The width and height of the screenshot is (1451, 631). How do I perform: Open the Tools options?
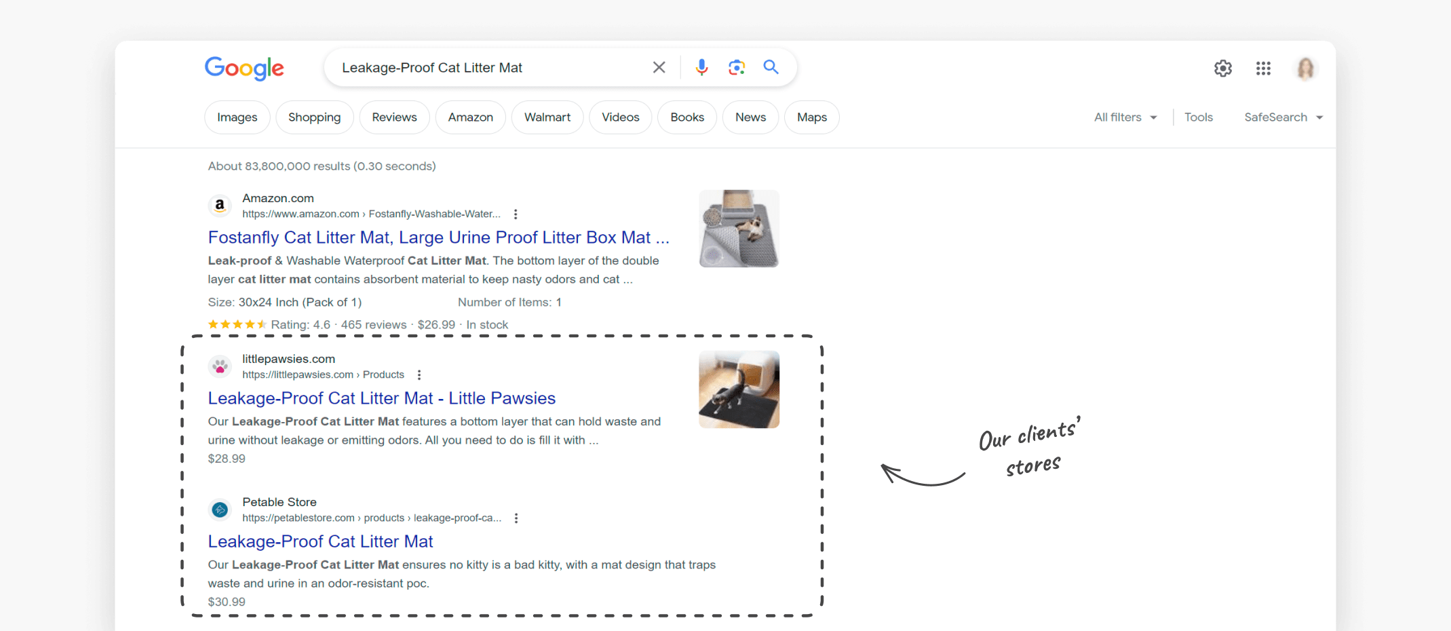pos(1198,117)
